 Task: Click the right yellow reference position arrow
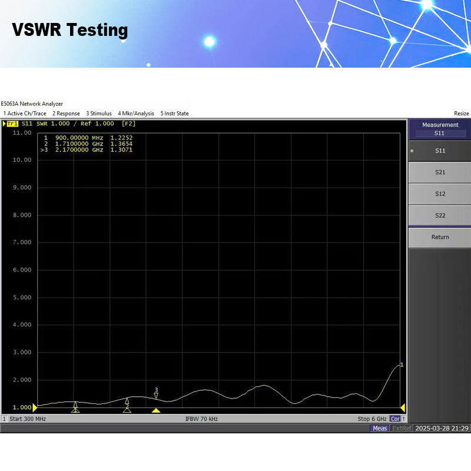[x=403, y=407]
